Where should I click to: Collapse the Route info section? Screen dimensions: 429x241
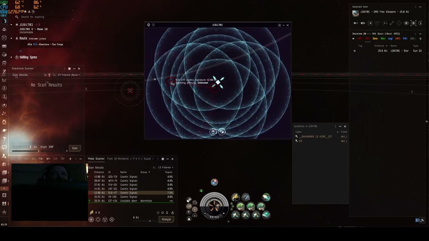point(11,38)
